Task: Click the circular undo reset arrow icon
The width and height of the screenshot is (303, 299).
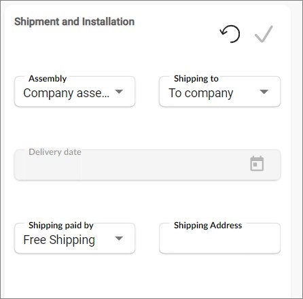Action: point(230,34)
